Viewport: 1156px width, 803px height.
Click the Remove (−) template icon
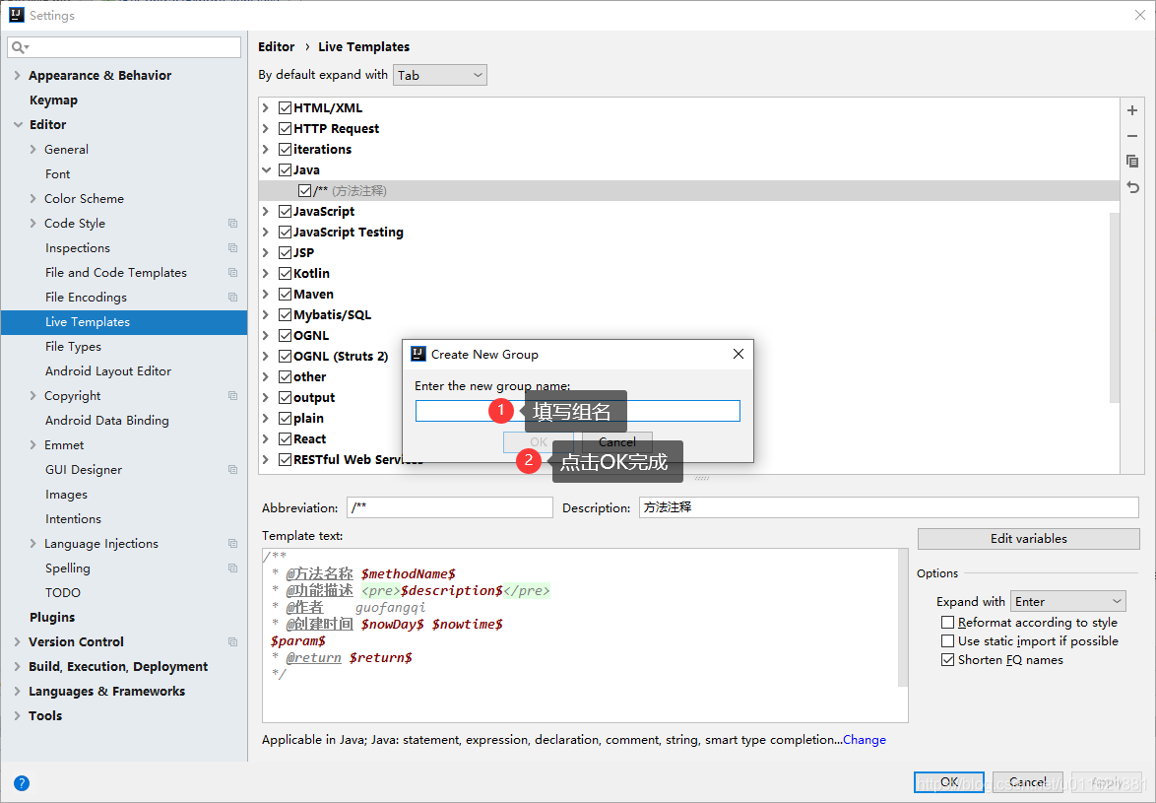pos(1132,136)
